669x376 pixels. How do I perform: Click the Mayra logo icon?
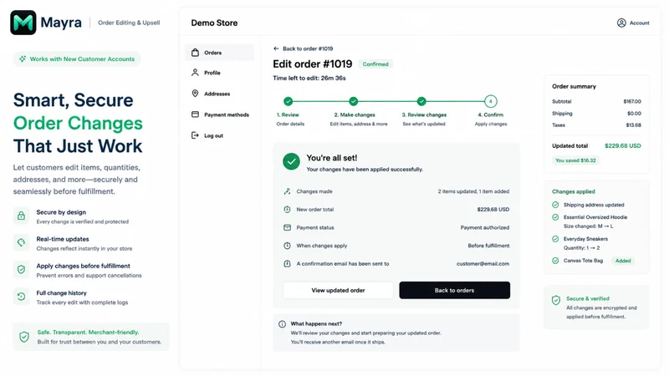pos(23,23)
